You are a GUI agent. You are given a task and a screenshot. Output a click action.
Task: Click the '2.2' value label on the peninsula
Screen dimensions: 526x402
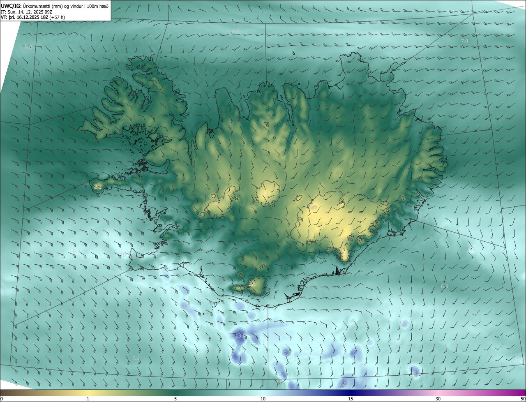click(x=97, y=187)
